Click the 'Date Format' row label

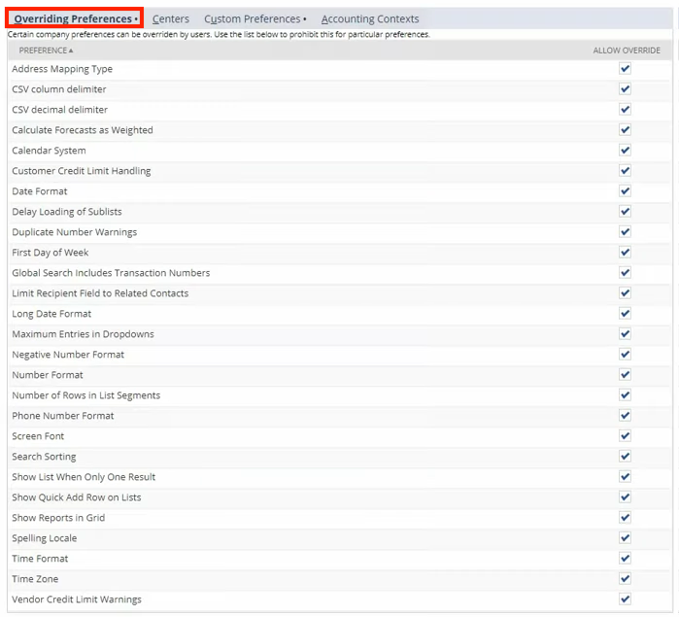(x=40, y=191)
